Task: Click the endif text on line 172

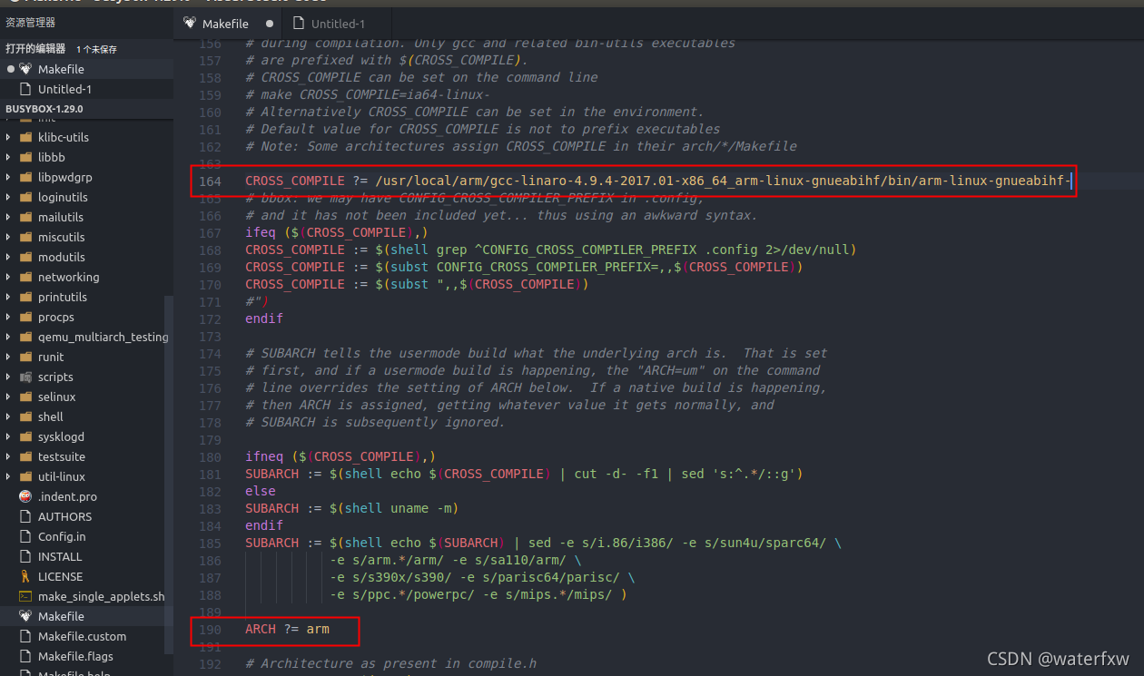Action: 264,318
